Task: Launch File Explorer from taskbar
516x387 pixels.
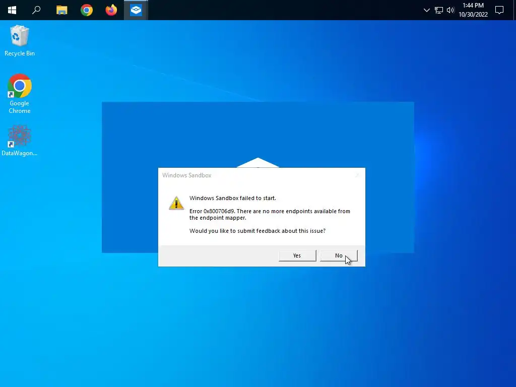Action: click(61, 10)
